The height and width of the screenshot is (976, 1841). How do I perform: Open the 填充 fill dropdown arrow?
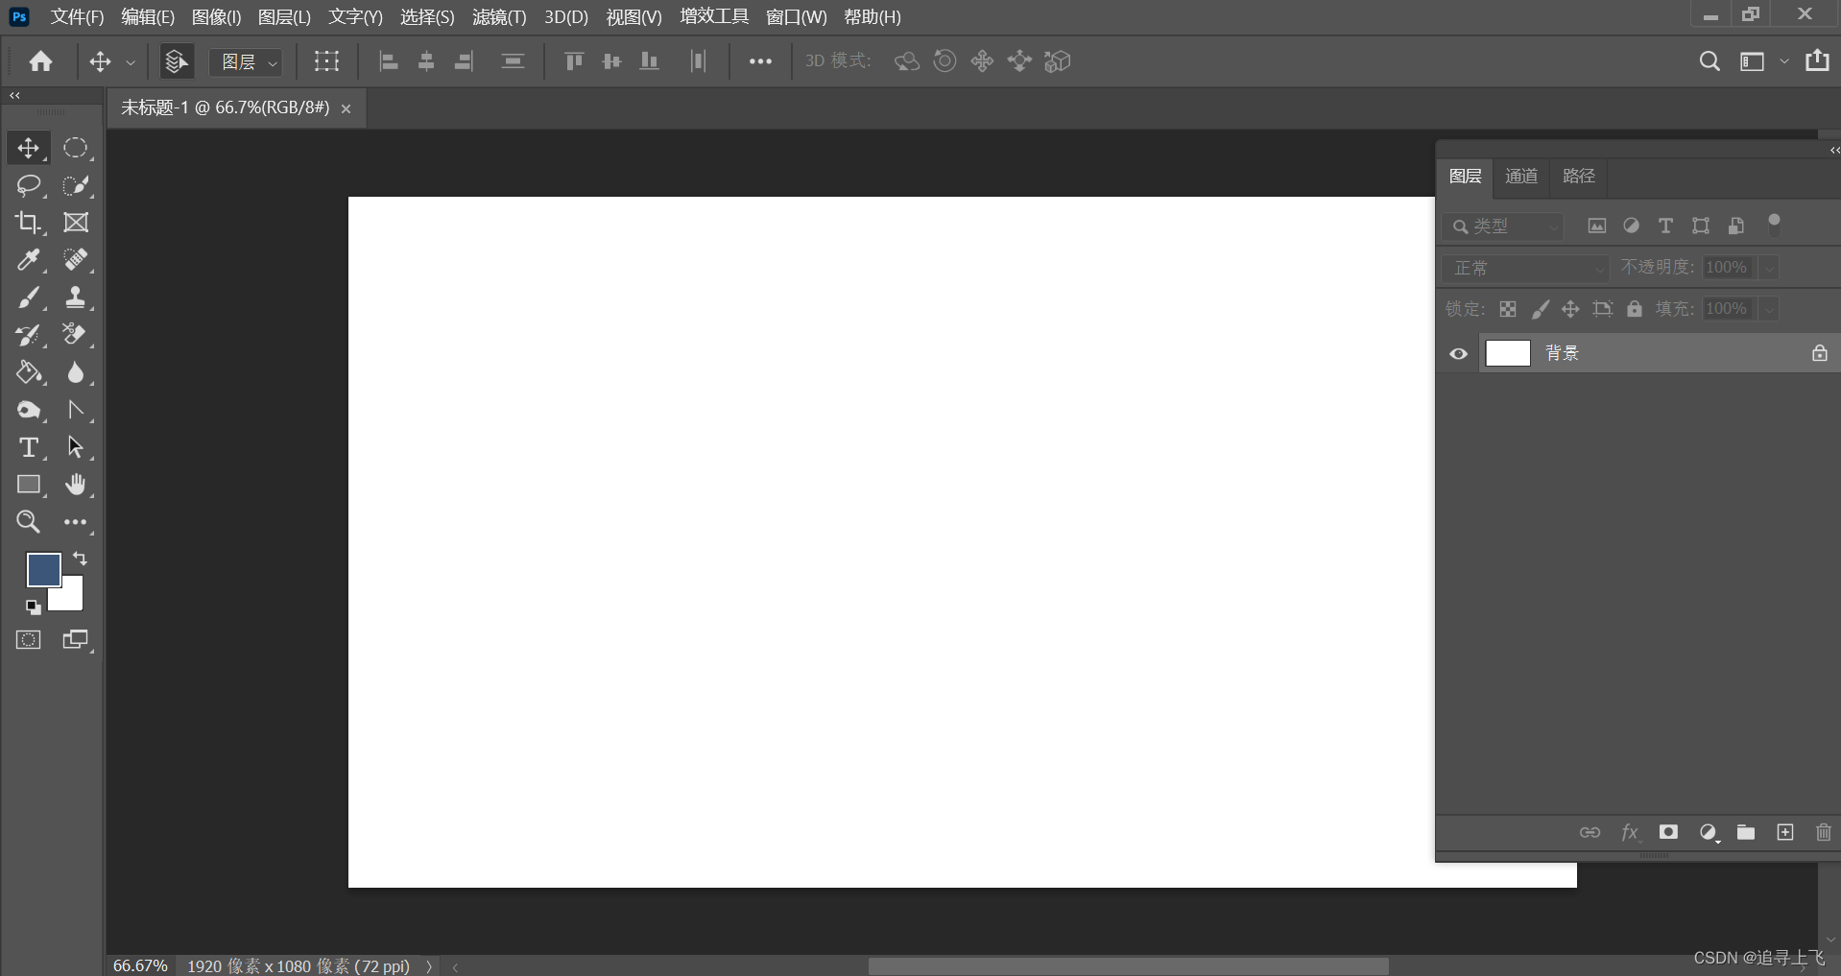pos(1769,309)
